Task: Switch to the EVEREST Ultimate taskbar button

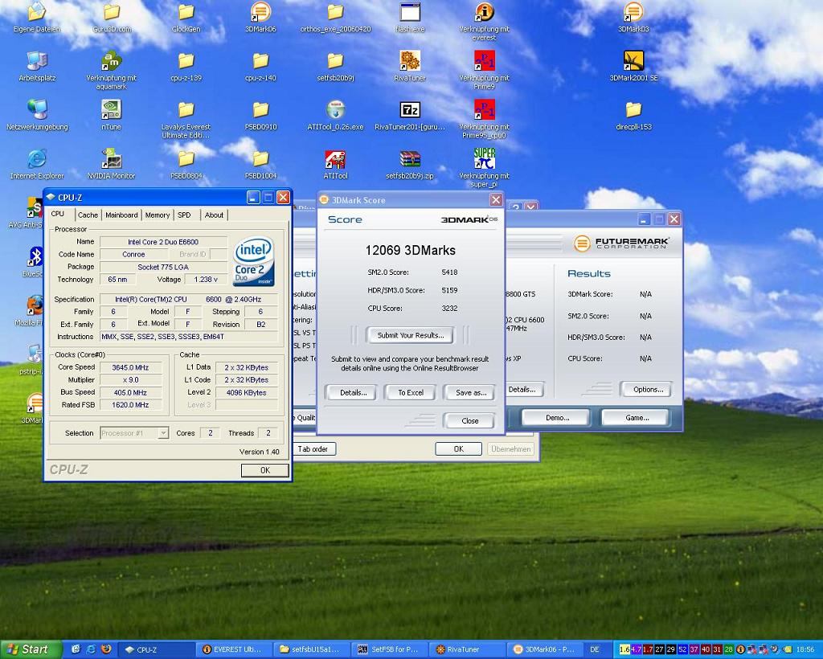Action: (232, 649)
